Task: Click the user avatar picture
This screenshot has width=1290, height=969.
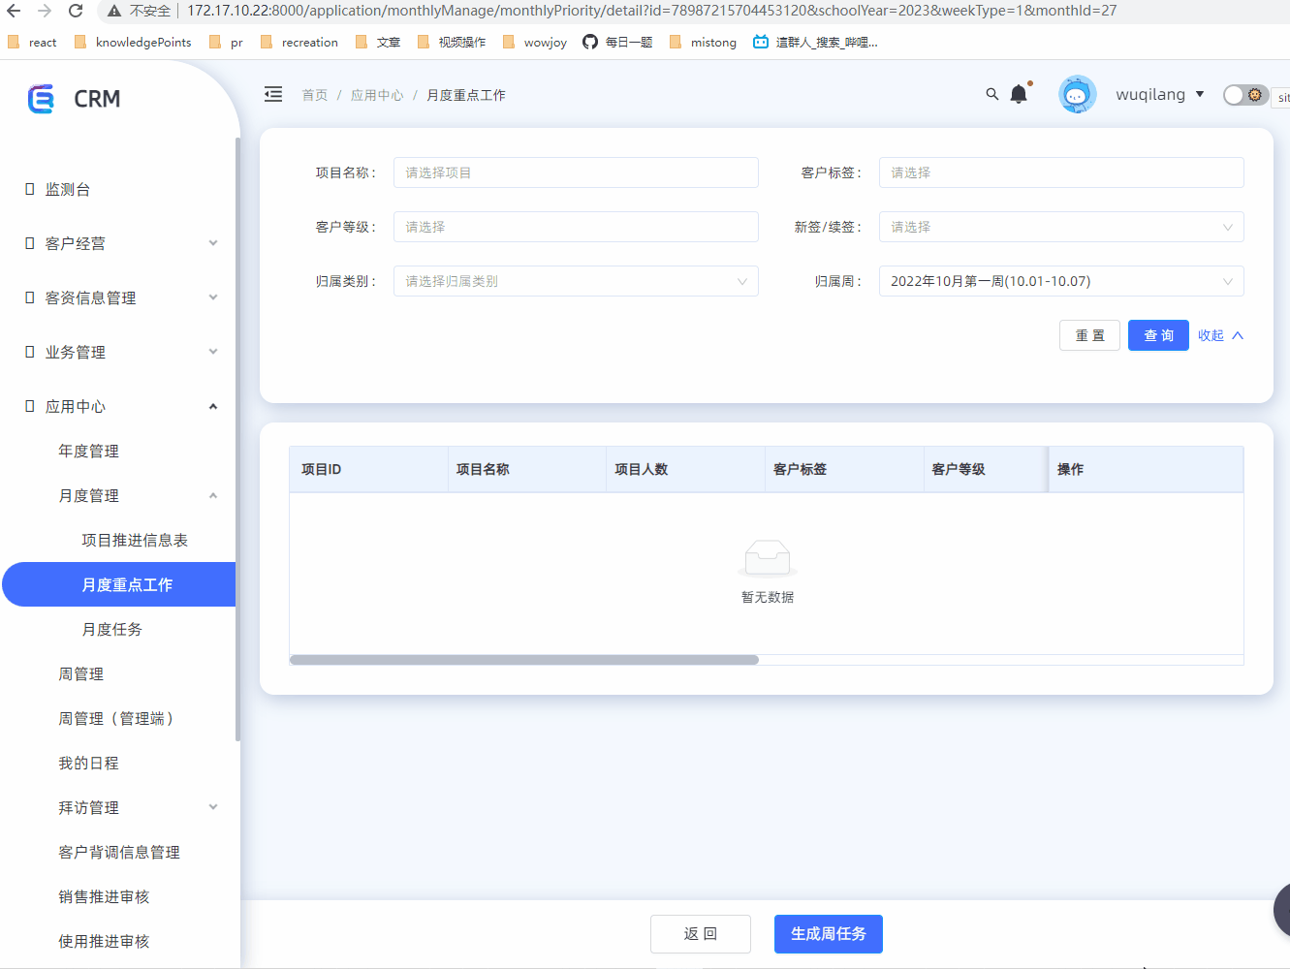Action: click(x=1077, y=94)
